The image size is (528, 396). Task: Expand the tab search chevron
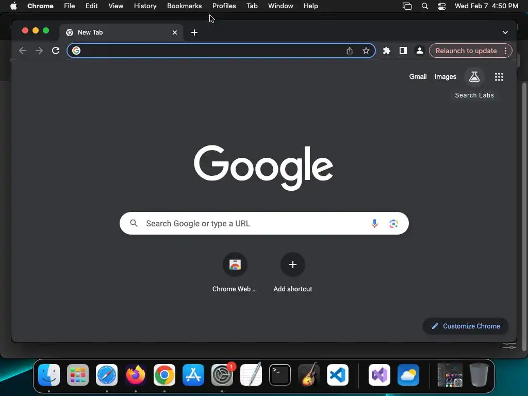coord(505,32)
